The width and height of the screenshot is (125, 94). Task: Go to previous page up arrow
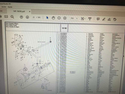click(21, 17)
